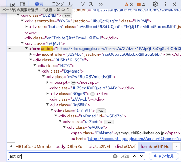Screen dimensions: 181x162
Task: Toggle the device toolbar icon
Action: point(22,4)
